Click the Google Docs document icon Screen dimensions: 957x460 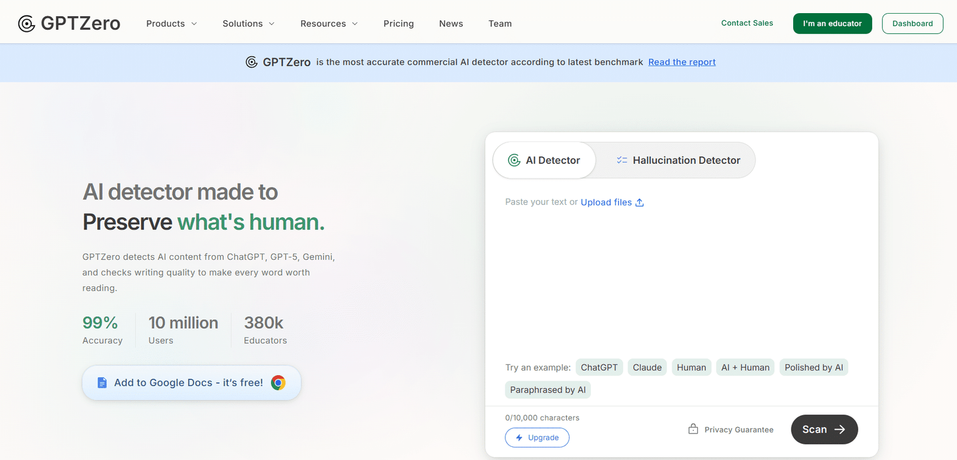(x=102, y=382)
